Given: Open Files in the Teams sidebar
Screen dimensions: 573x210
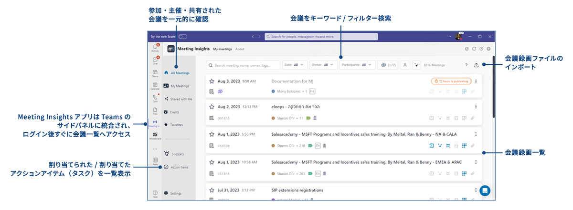Looking at the screenshot, I should tap(155, 112).
